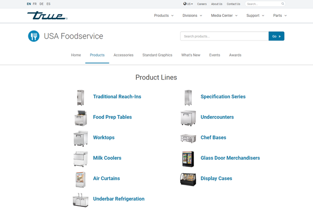
Task: Switch to the What's New tab
Action: click(x=191, y=55)
